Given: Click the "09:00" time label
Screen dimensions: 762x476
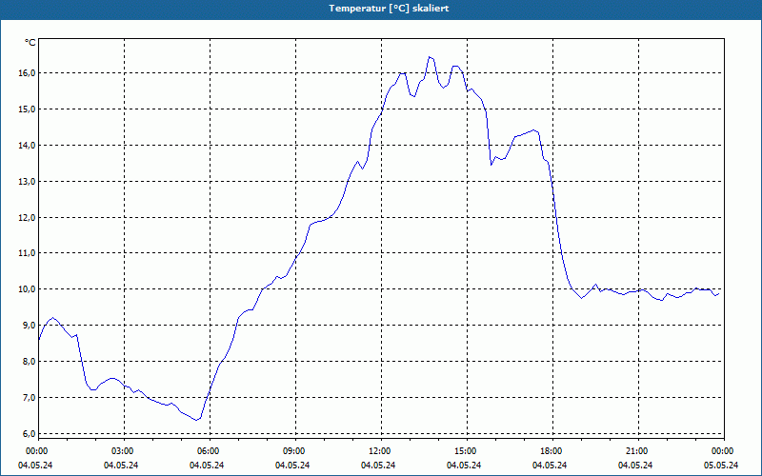Looking at the screenshot, I should [x=293, y=451].
